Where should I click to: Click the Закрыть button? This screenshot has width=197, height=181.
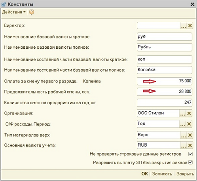[x=185, y=174]
